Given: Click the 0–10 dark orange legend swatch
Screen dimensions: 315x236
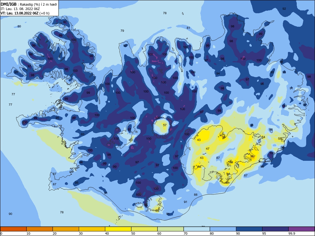Looking at the screenshot, I should pos(13,229).
